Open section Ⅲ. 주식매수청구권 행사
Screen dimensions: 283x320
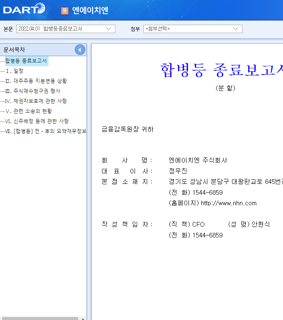tap(33, 91)
